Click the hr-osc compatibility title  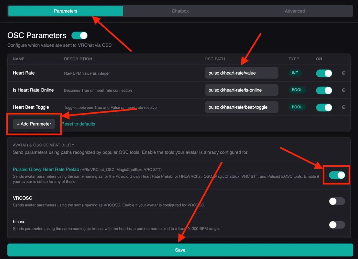click(19, 222)
